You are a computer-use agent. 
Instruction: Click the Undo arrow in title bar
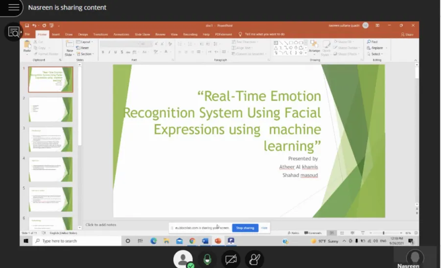[x=34, y=25]
